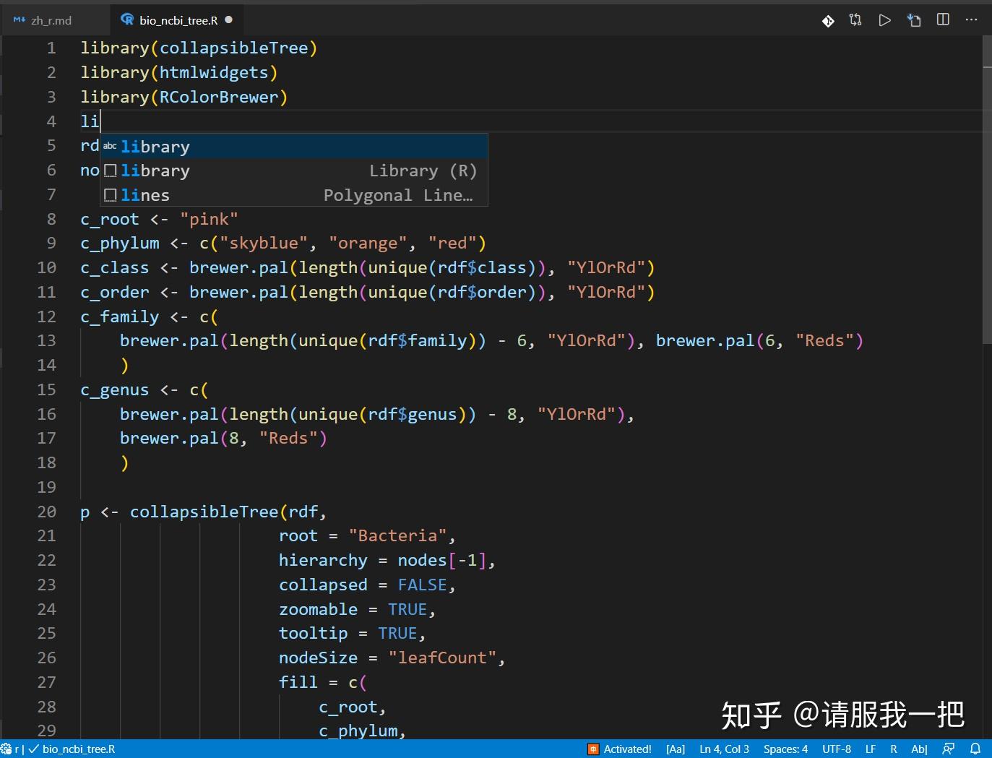
Task: Click on 'collapsibleTree(rdf,' on line 20
Action: coord(228,512)
